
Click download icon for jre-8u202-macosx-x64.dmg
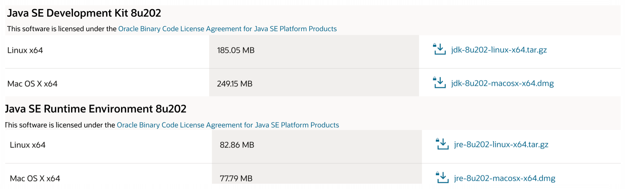click(442, 178)
